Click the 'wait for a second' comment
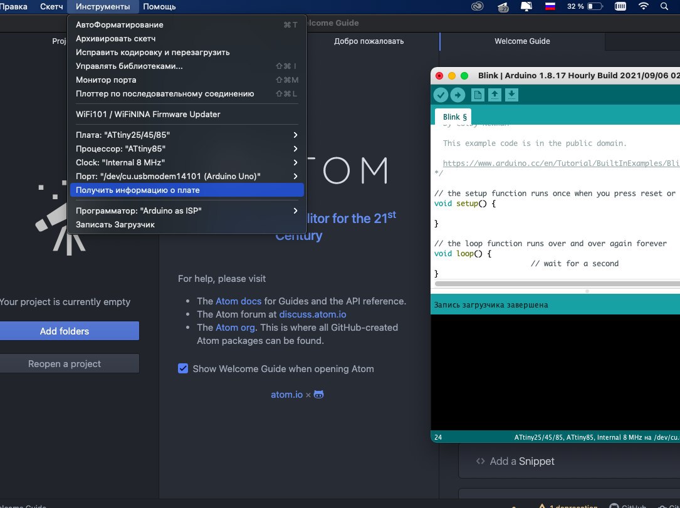The width and height of the screenshot is (680, 508). click(x=575, y=264)
